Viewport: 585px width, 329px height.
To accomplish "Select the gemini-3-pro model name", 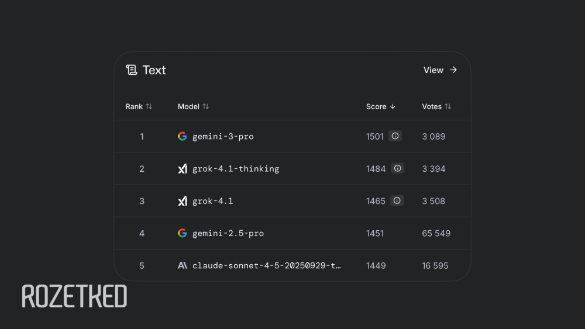I will click(223, 136).
